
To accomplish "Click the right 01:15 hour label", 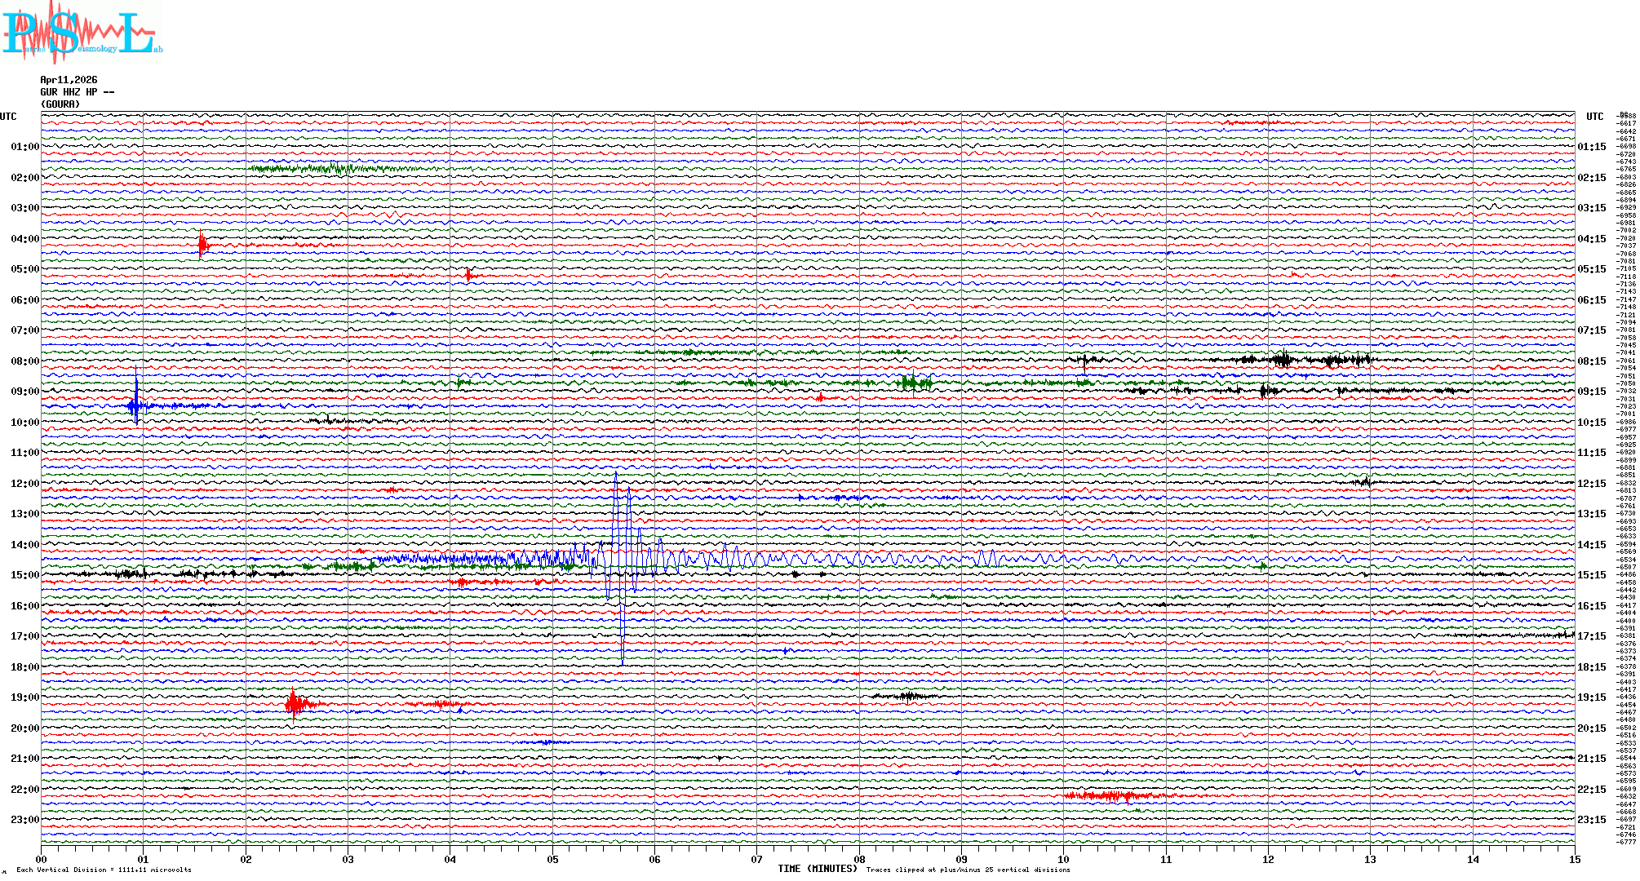I will click(x=1592, y=147).
